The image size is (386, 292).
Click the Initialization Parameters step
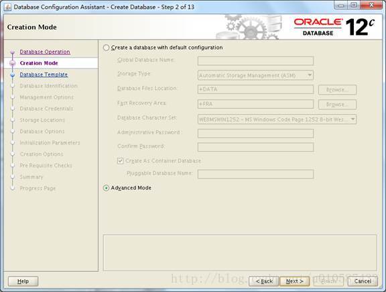[50, 142]
